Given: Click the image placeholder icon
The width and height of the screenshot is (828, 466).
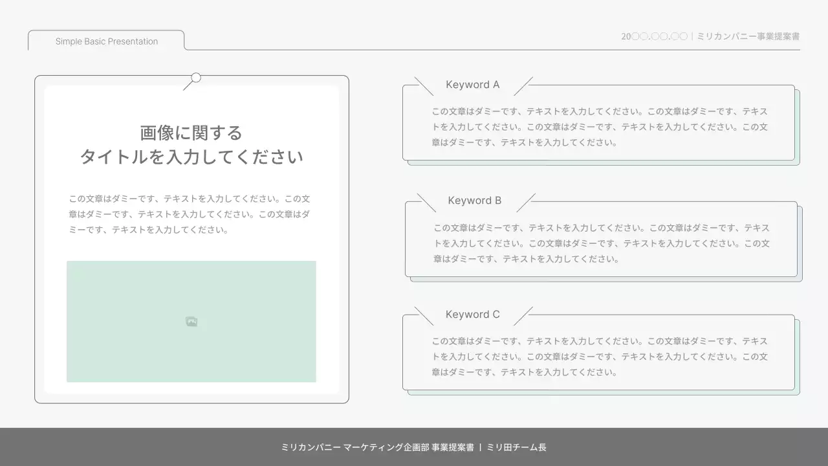Looking at the screenshot, I should pos(191,321).
